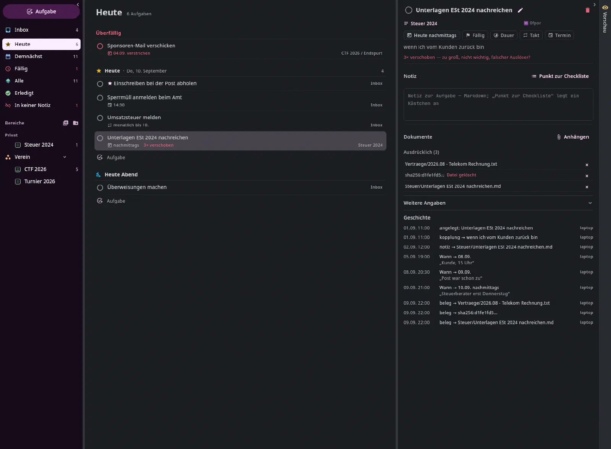611x449 pixels.
Task: Click the add folder icon next to Bereiche
Action: pos(76,123)
